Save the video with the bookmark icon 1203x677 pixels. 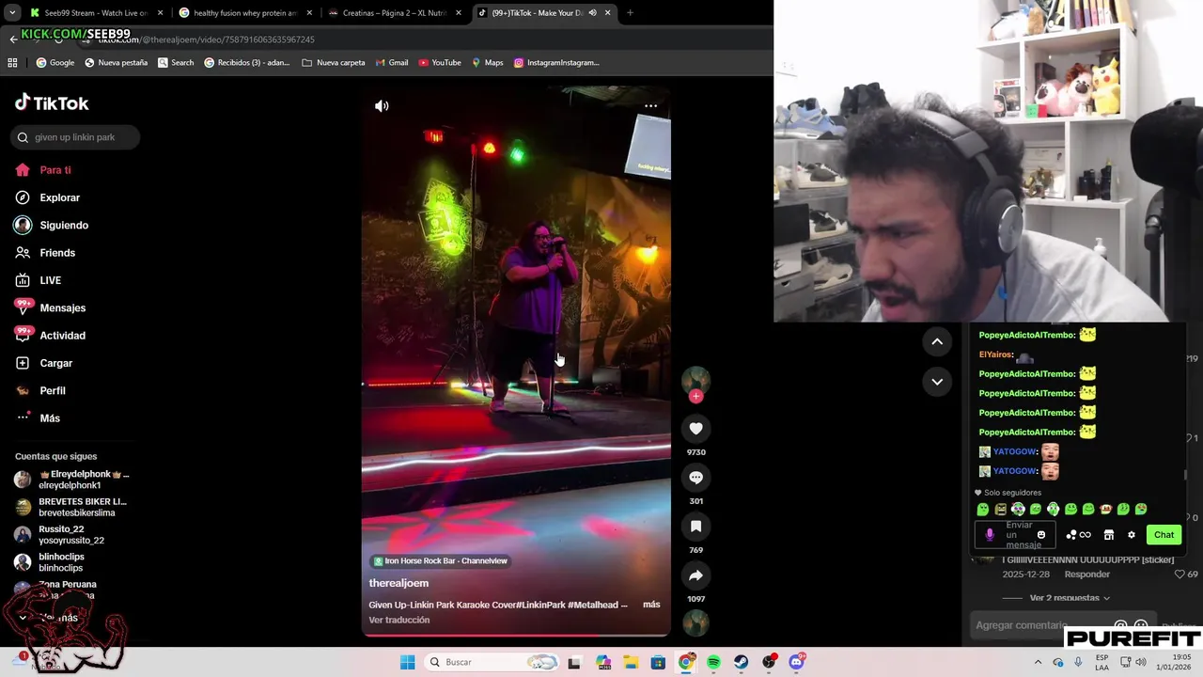click(695, 527)
